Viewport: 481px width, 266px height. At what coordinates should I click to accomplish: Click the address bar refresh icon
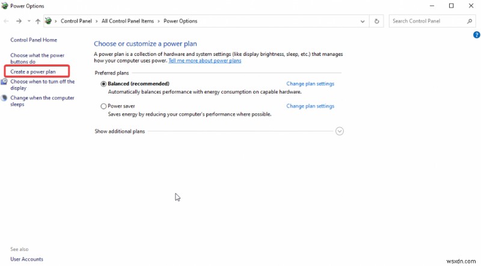(377, 21)
